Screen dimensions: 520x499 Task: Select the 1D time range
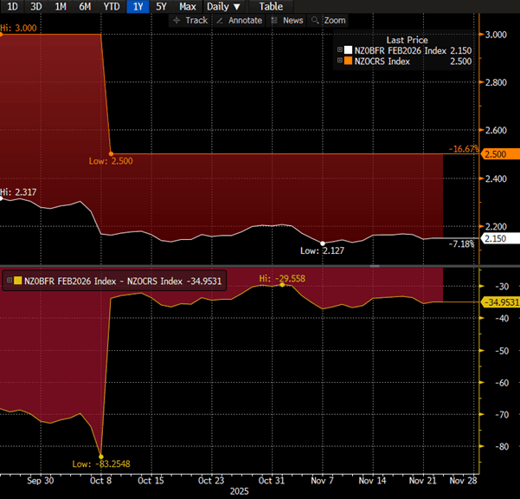click(x=13, y=6)
